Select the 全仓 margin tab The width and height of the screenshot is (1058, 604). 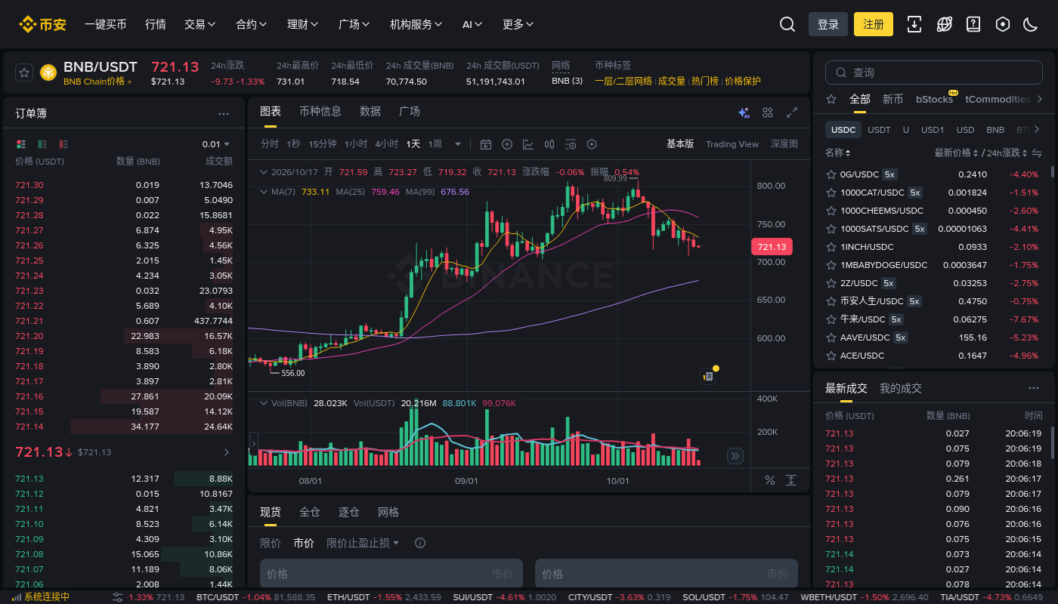(x=310, y=512)
